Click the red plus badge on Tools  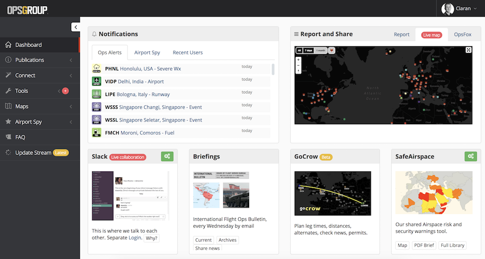point(65,91)
